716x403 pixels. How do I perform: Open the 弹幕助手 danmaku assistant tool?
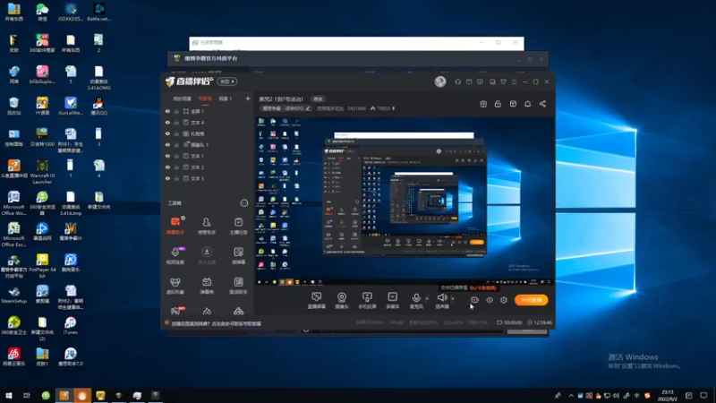click(175, 226)
